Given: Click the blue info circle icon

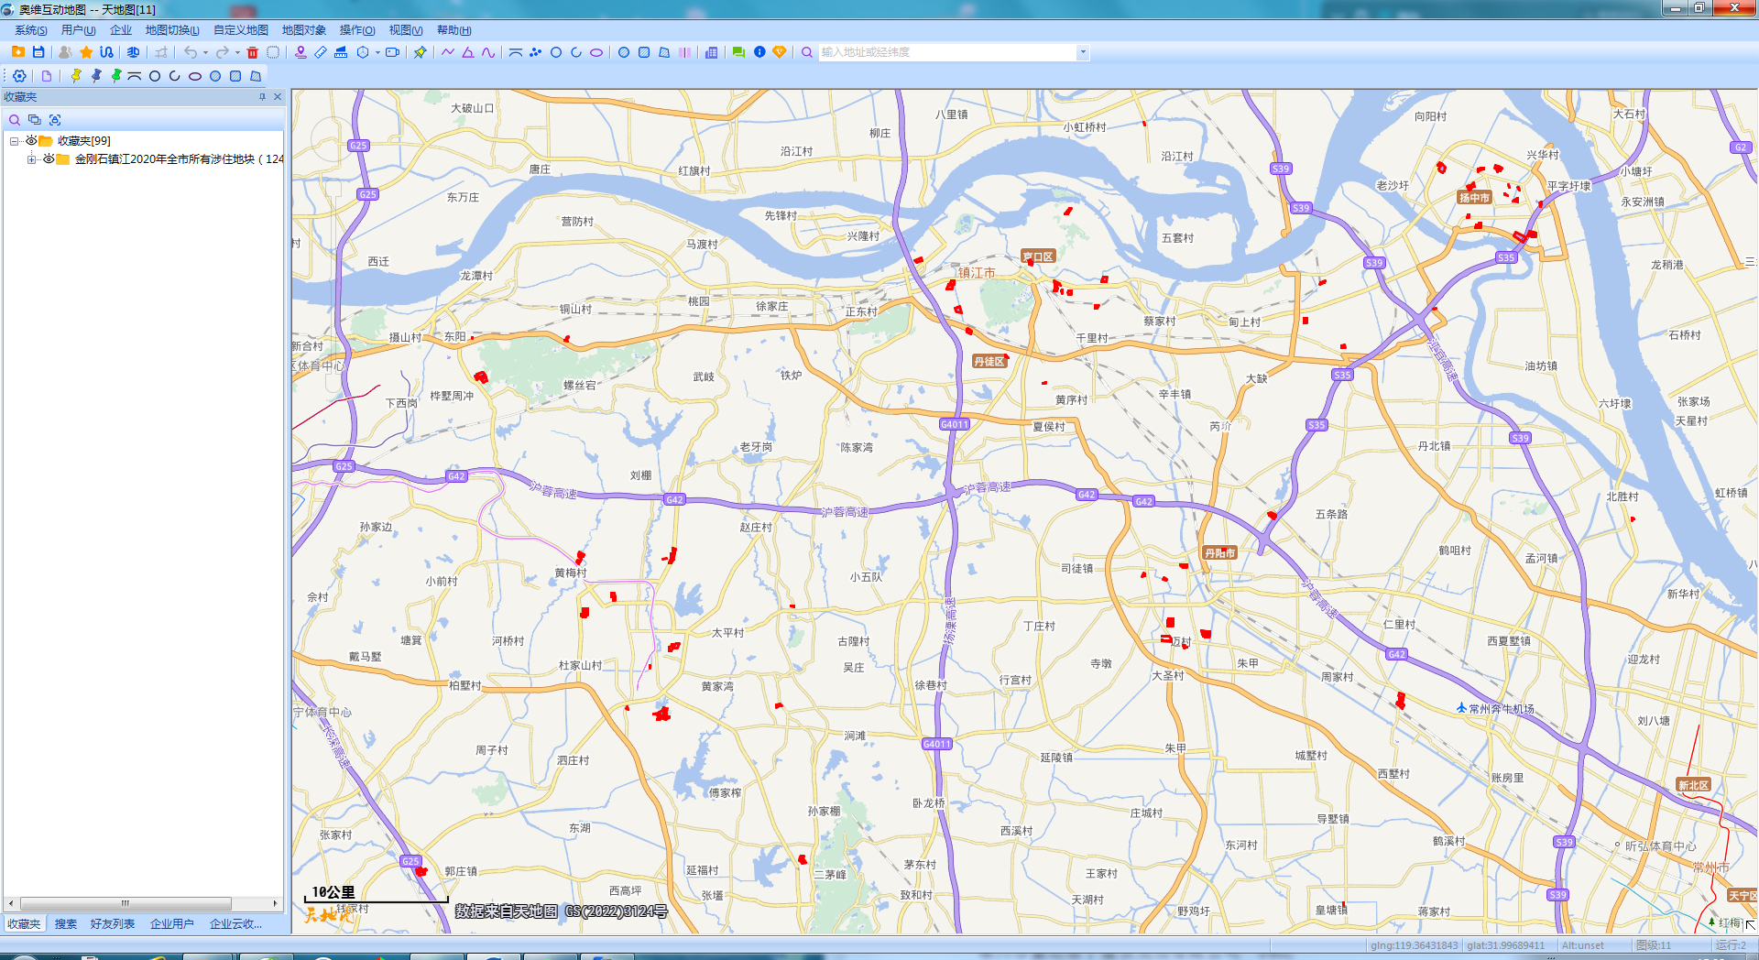Looking at the screenshot, I should coord(759,52).
